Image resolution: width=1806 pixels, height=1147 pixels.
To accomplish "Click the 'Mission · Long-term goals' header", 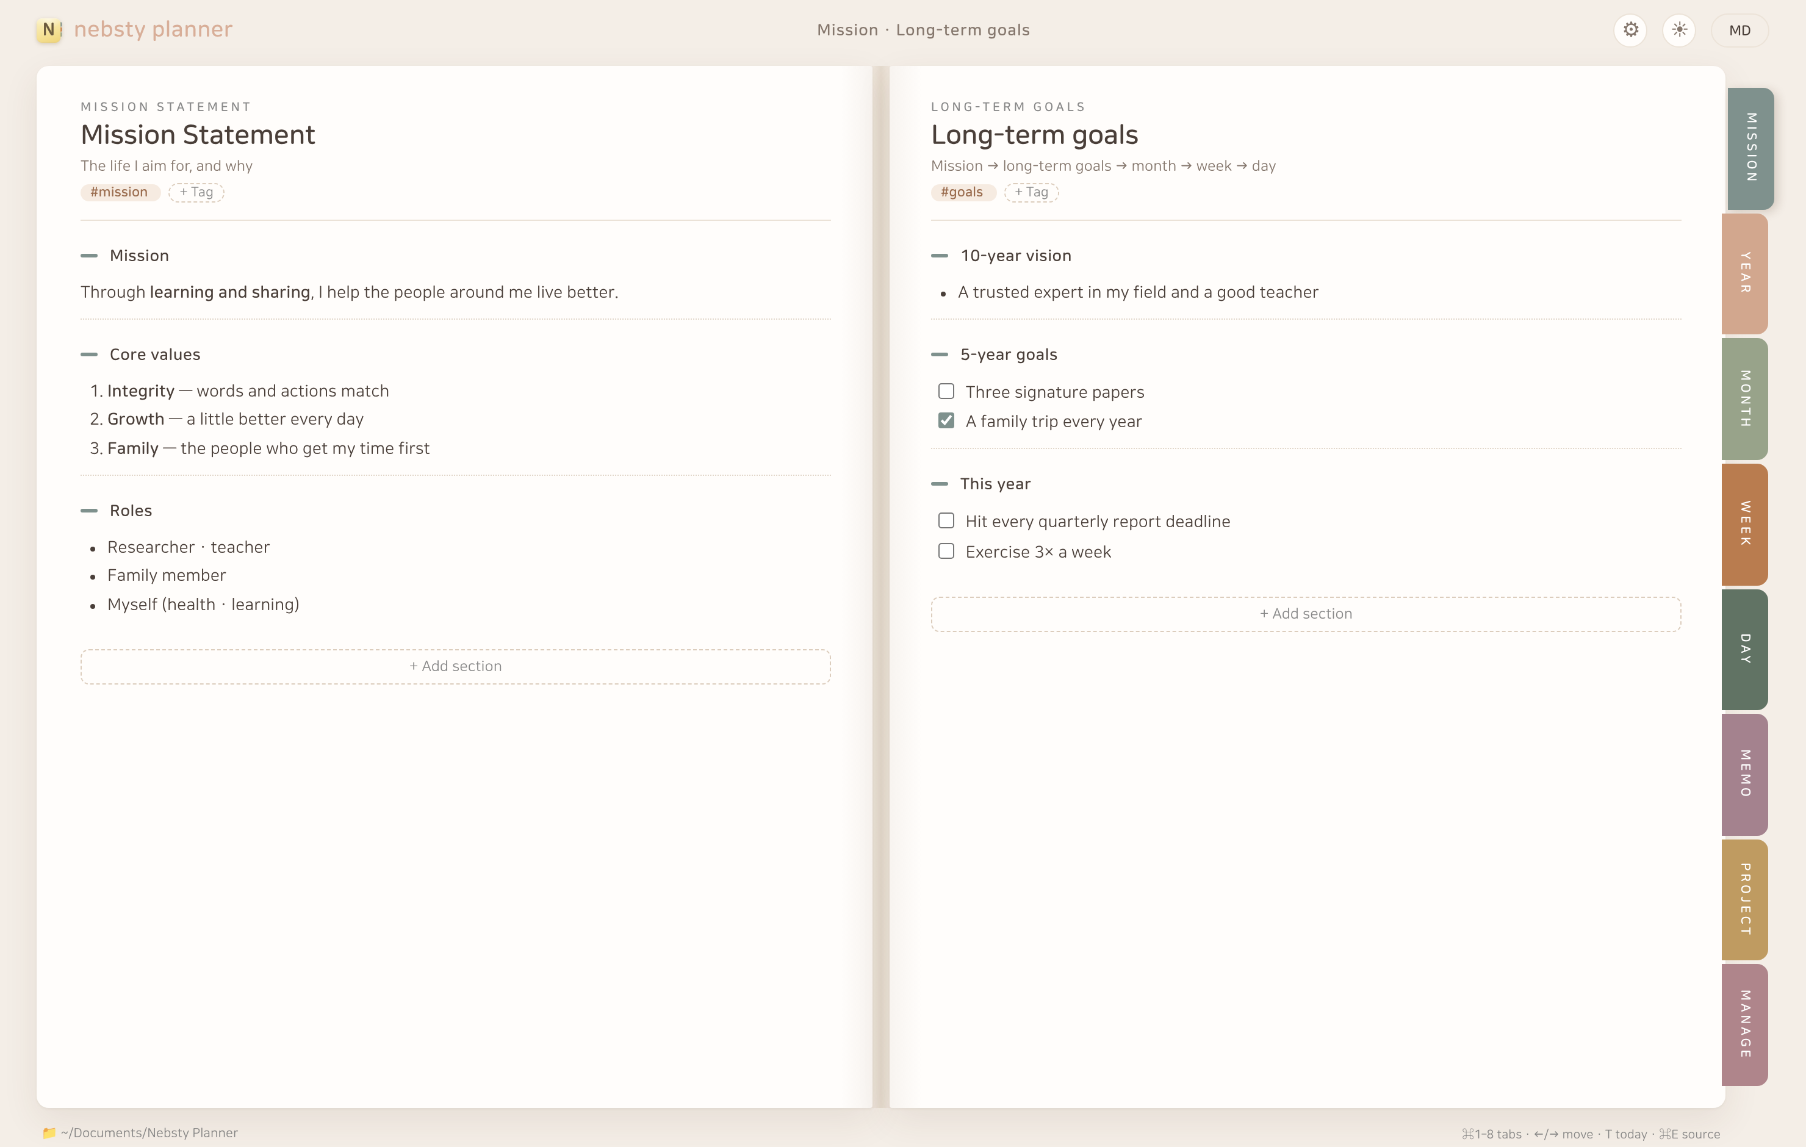I will (x=923, y=30).
